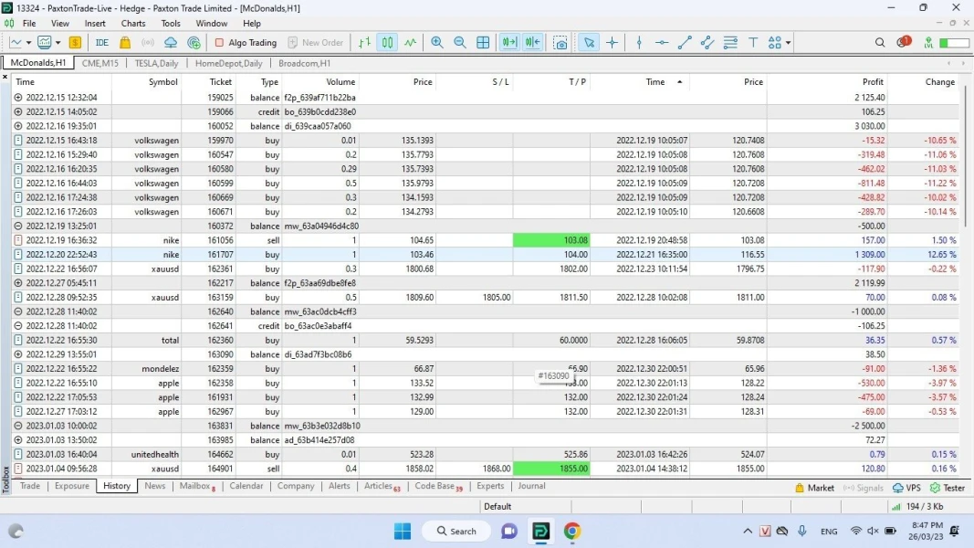The height and width of the screenshot is (548, 974).
Task: Toggle Algo Trading on or off
Action: click(x=246, y=42)
